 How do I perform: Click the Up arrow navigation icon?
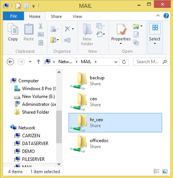(x=39, y=62)
